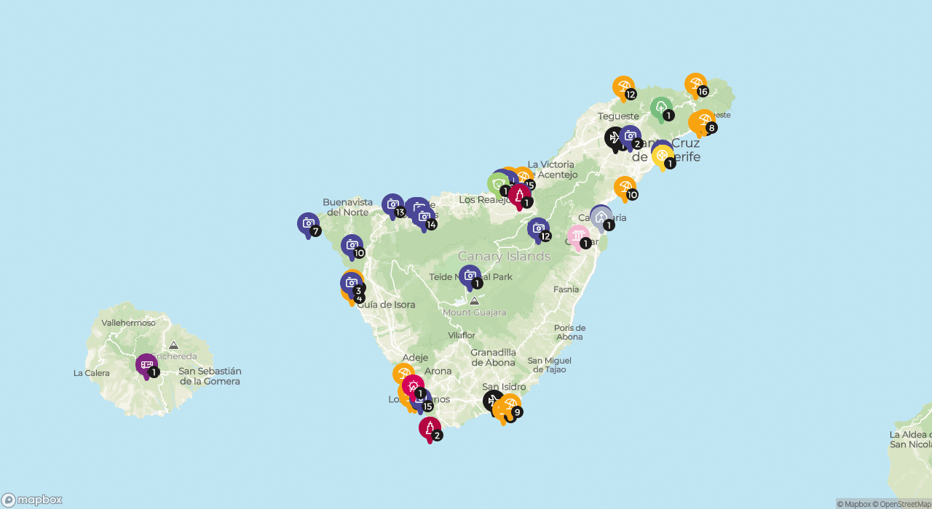Open the green tree park marker
932x509 pixels.
tap(661, 108)
